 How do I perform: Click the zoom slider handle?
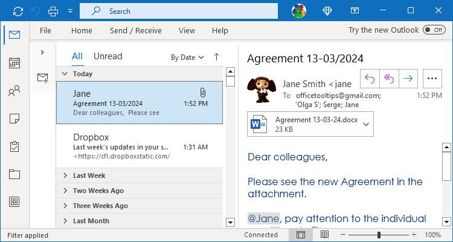tap(379, 235)
